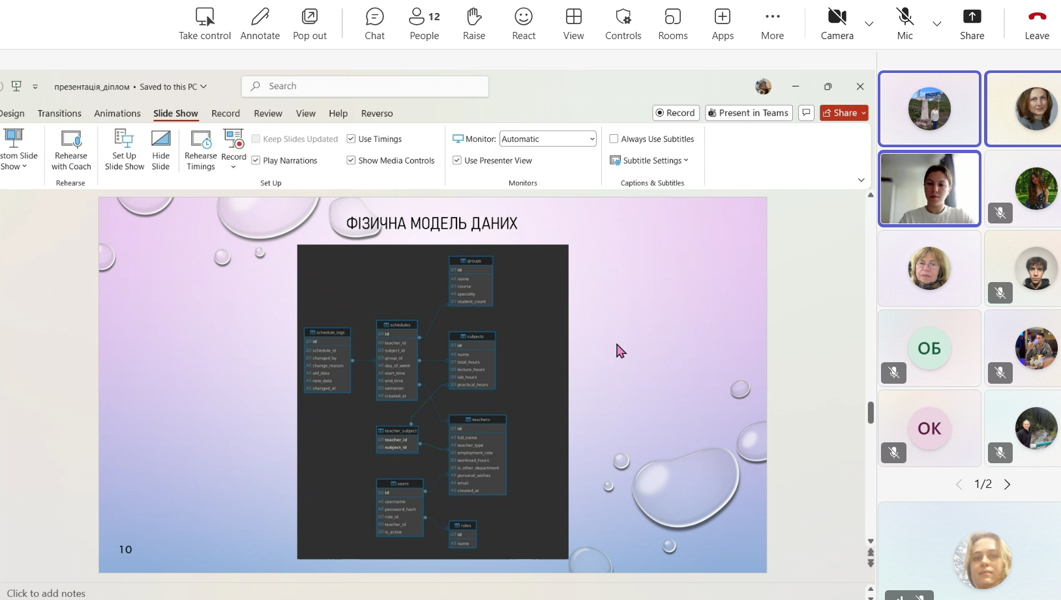Expand mic options arrow

937,23
